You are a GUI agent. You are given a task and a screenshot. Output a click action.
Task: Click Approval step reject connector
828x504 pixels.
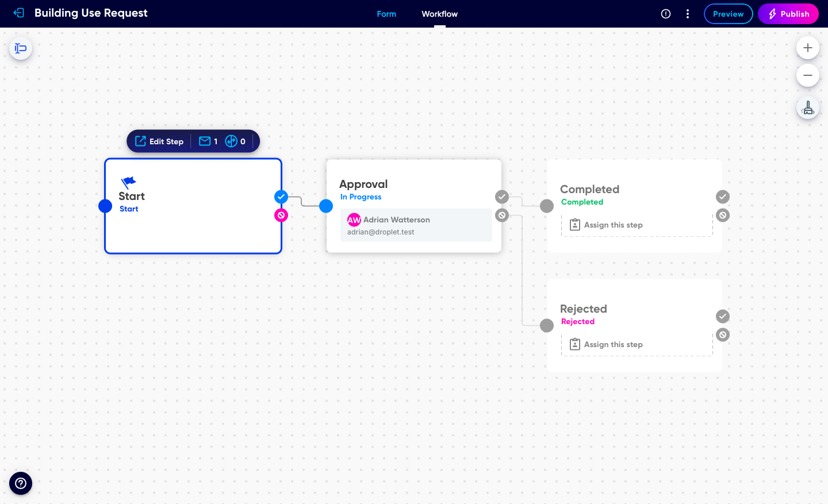coord(502,216)
